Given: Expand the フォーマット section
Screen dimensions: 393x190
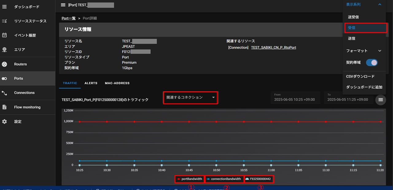Looking at the screenshot, I should point(379,51).
